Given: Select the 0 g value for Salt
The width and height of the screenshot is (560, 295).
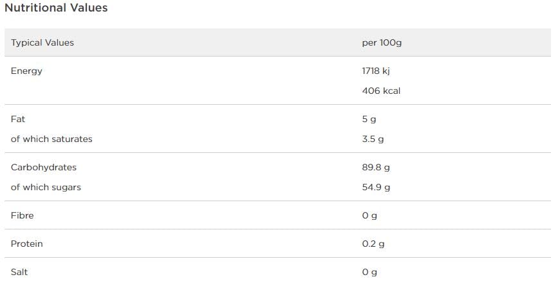Looking at the screenshot, I should point(369,272).
